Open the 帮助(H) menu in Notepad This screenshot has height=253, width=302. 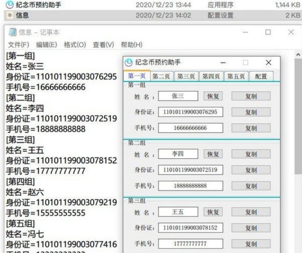point(131,45)
